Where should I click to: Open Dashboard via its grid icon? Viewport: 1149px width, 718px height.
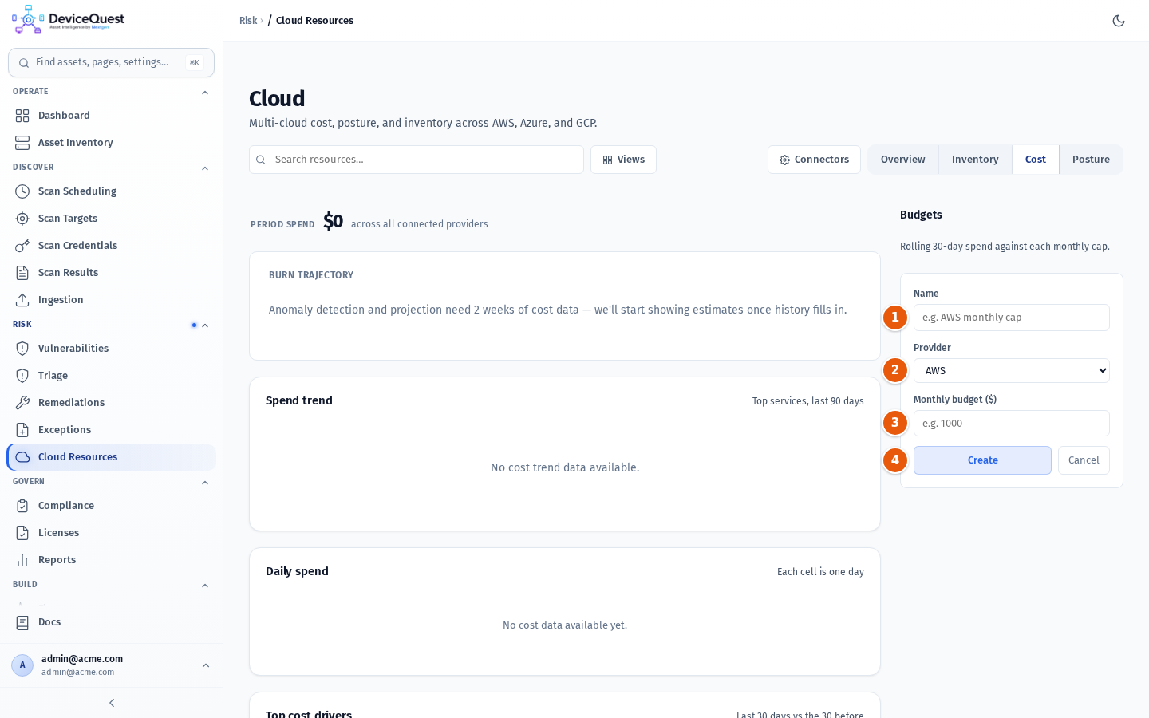tap(22, 116)
